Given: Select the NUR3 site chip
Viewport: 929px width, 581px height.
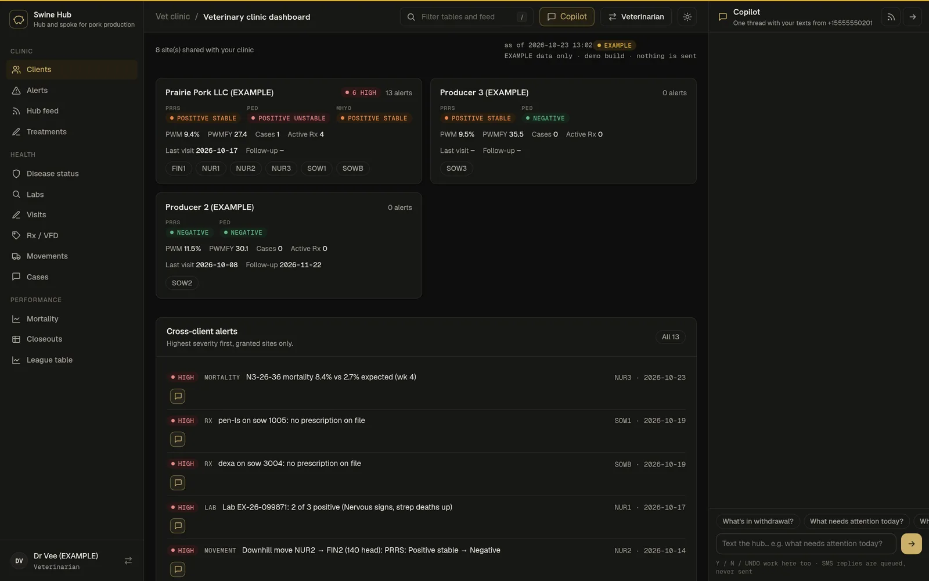Looking at the screenshot, I should point(281,168).
